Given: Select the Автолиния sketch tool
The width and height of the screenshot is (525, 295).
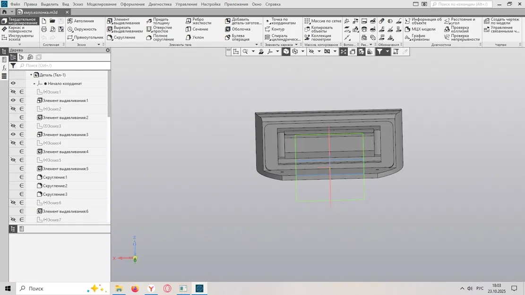Looking at the screenshot, I should (x=80, y=21).
